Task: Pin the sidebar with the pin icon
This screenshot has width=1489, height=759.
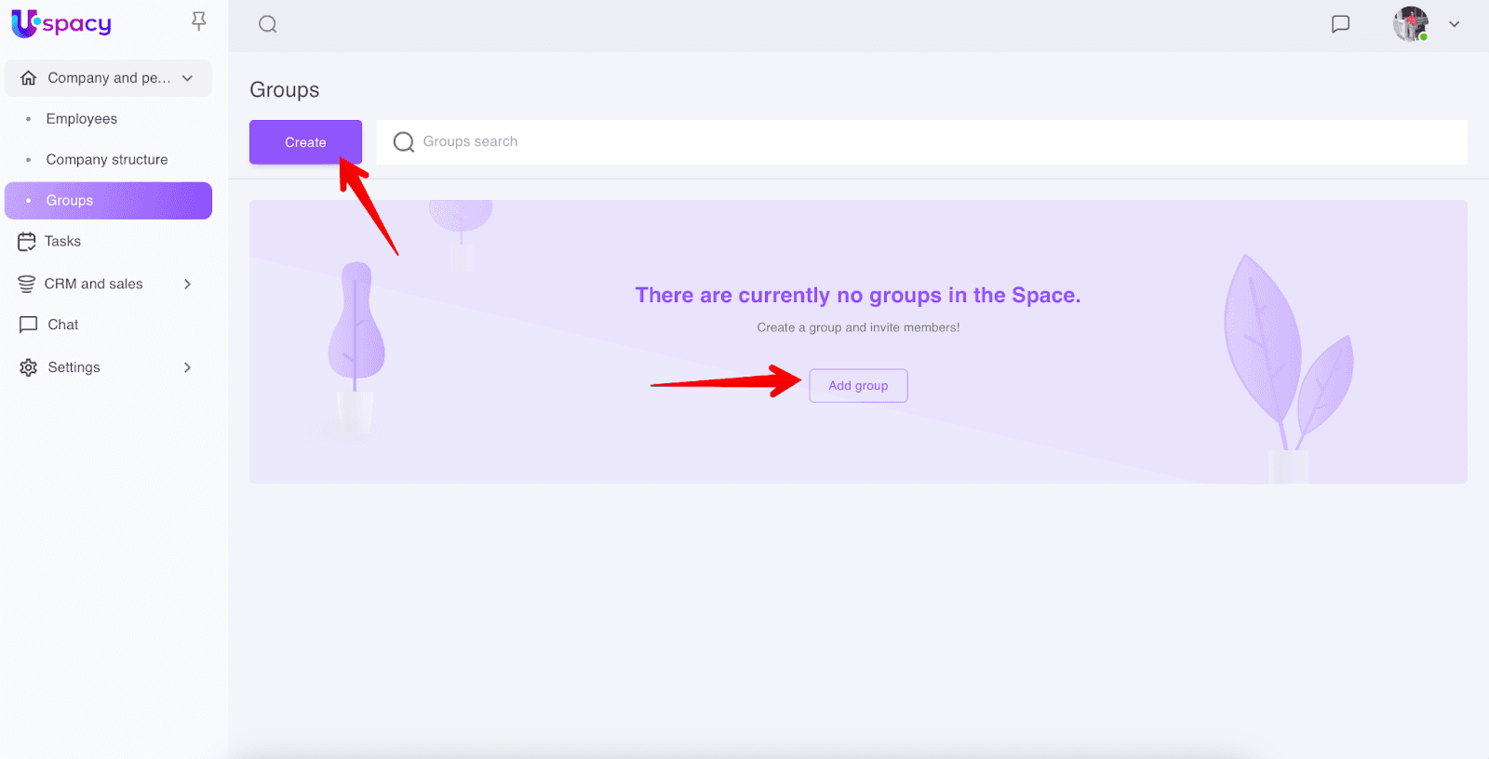Action: [x=198, y=21]
